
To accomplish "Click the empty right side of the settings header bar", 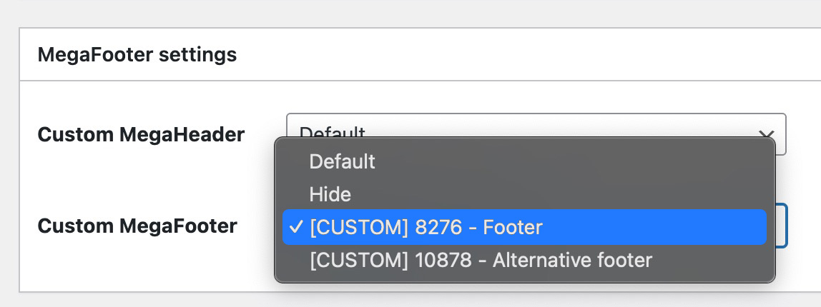I will 572,54.
